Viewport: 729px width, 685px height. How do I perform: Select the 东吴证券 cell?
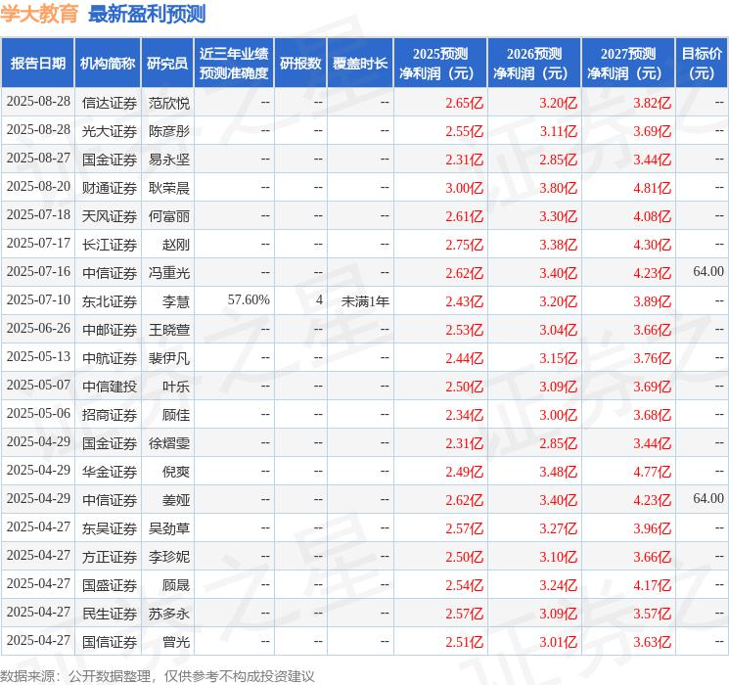pyautogui.click(x=110, y=528)
